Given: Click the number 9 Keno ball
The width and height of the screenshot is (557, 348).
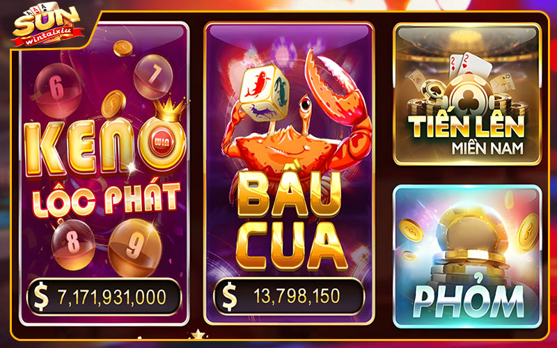Looking at the screenshot, I should click(135, 248).
